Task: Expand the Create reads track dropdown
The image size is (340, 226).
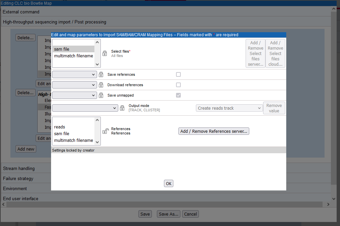Action: pos(229,108)
